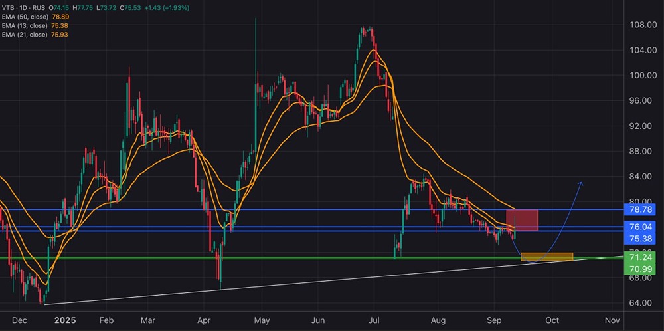Click the 71.24 green price label
This screenshot has height=331, width=664.
pos(640,257)
